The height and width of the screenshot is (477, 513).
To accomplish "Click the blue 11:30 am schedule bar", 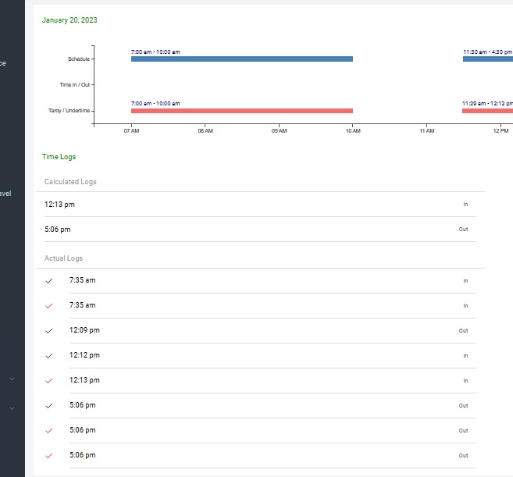I will click(487, 59).
